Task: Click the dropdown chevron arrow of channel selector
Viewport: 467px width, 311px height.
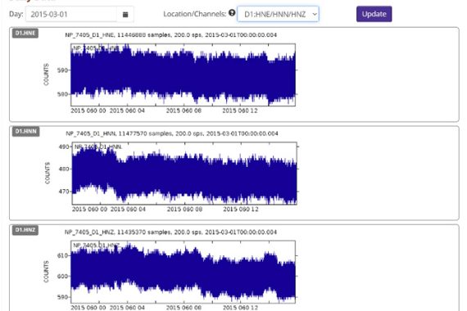Action: pyautogui.click(x=315, y=14)
